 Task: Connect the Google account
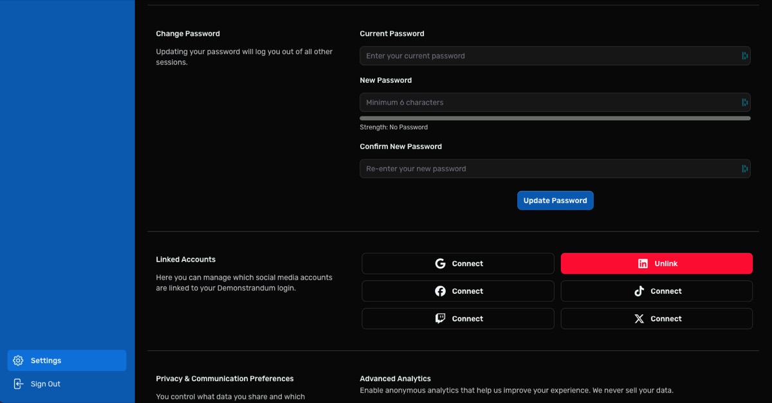(x=458, y=264)
